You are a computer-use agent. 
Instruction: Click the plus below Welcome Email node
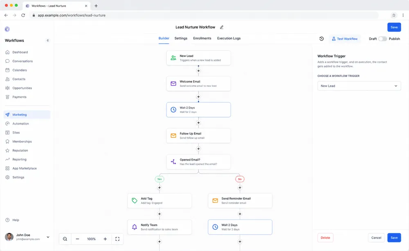point(198,97)
